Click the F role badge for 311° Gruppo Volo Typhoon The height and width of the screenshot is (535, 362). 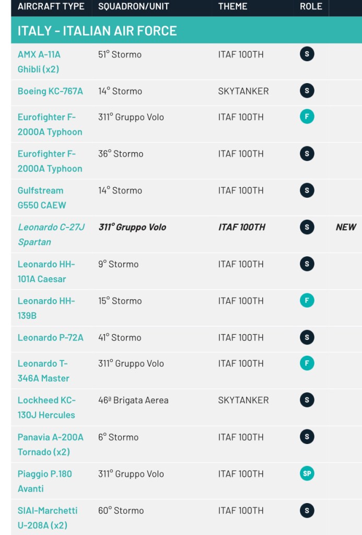307,117
